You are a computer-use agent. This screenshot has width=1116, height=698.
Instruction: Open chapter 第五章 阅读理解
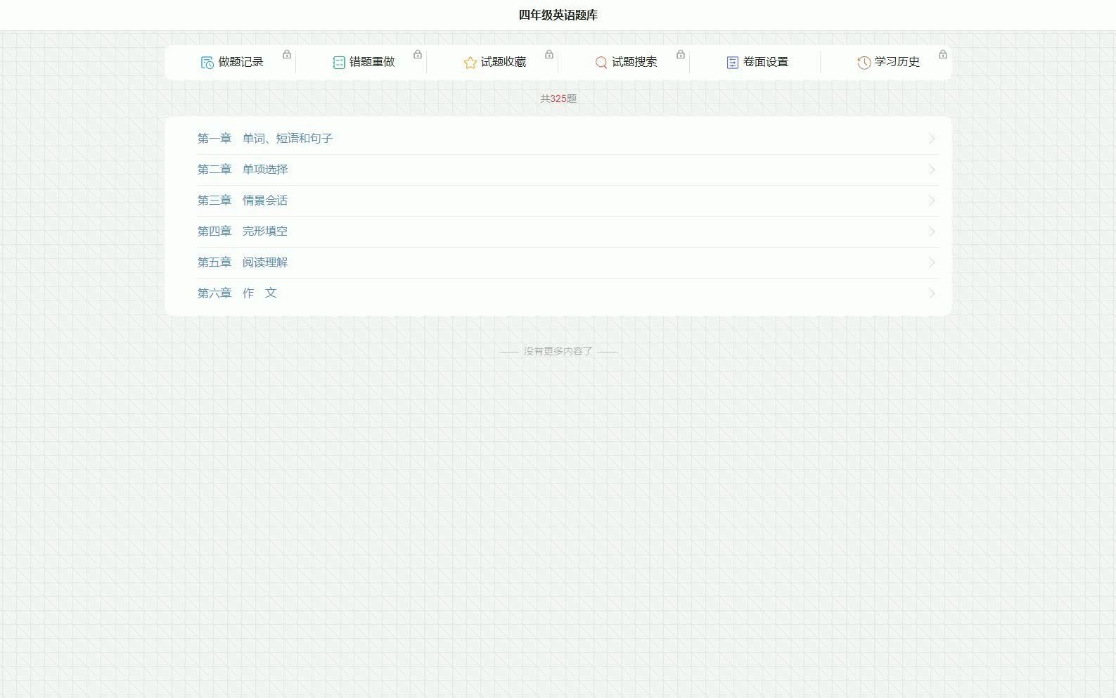(x=567, y=262)
